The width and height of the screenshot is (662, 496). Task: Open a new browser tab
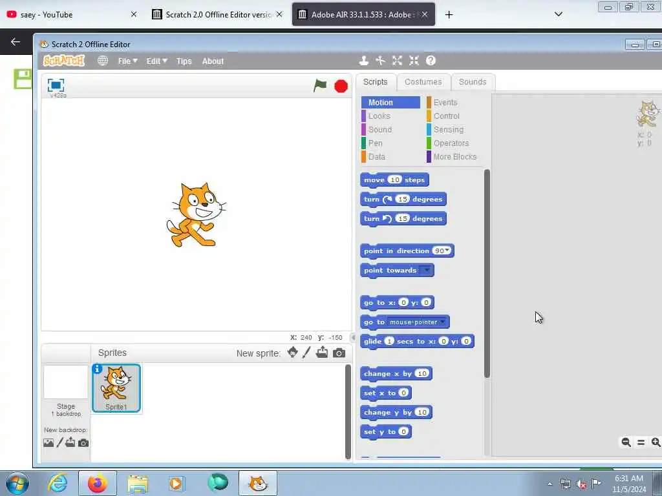[449, 15]
